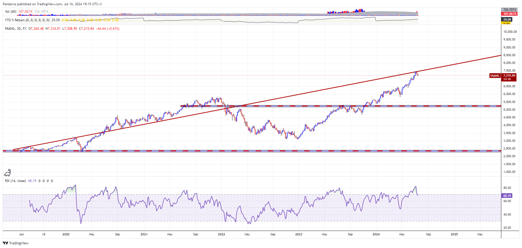Click the 9,000.00 price axis level
The width and height of the screenshot is (522, 248).
point(510,47)
